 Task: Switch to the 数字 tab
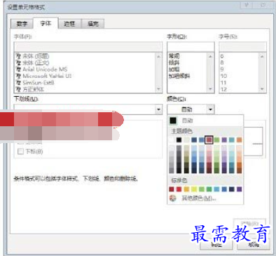22,24
